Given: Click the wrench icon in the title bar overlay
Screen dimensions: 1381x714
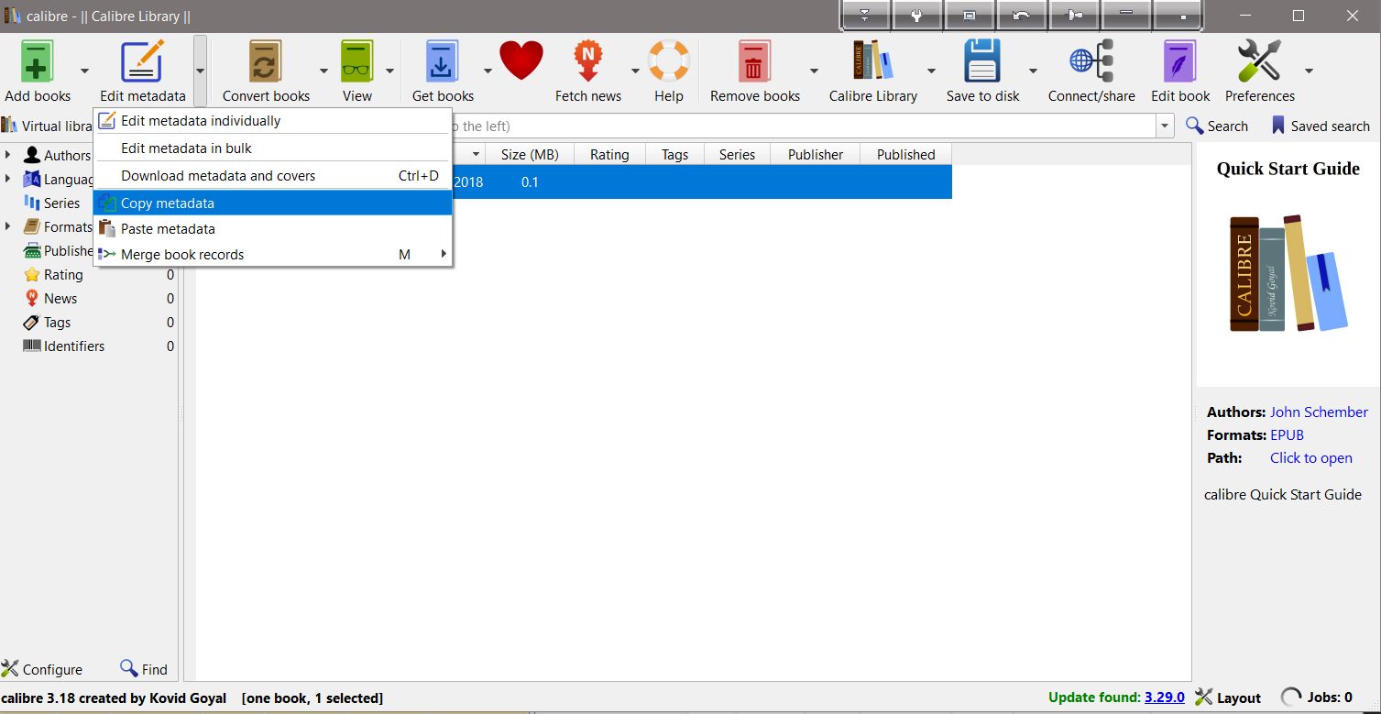Looking at the screenshot, I should click(x=916, y=16).
